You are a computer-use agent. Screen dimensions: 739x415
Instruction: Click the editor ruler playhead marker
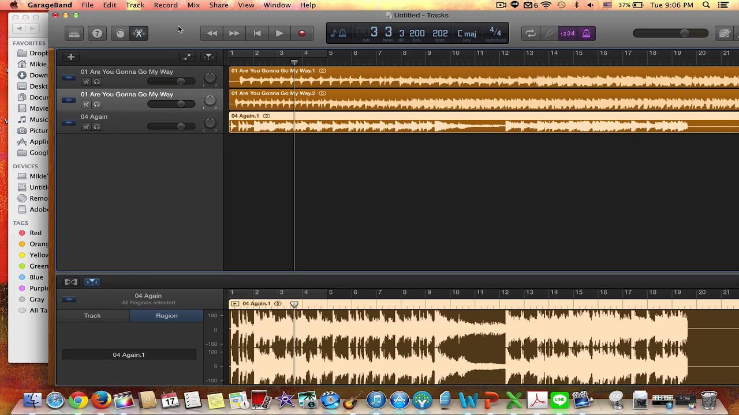294,304
